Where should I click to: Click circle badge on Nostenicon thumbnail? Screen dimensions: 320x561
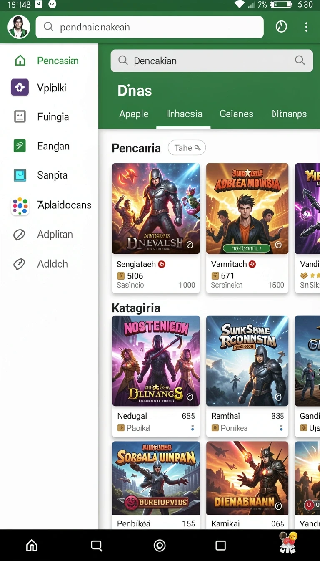[x=190, y=397]
